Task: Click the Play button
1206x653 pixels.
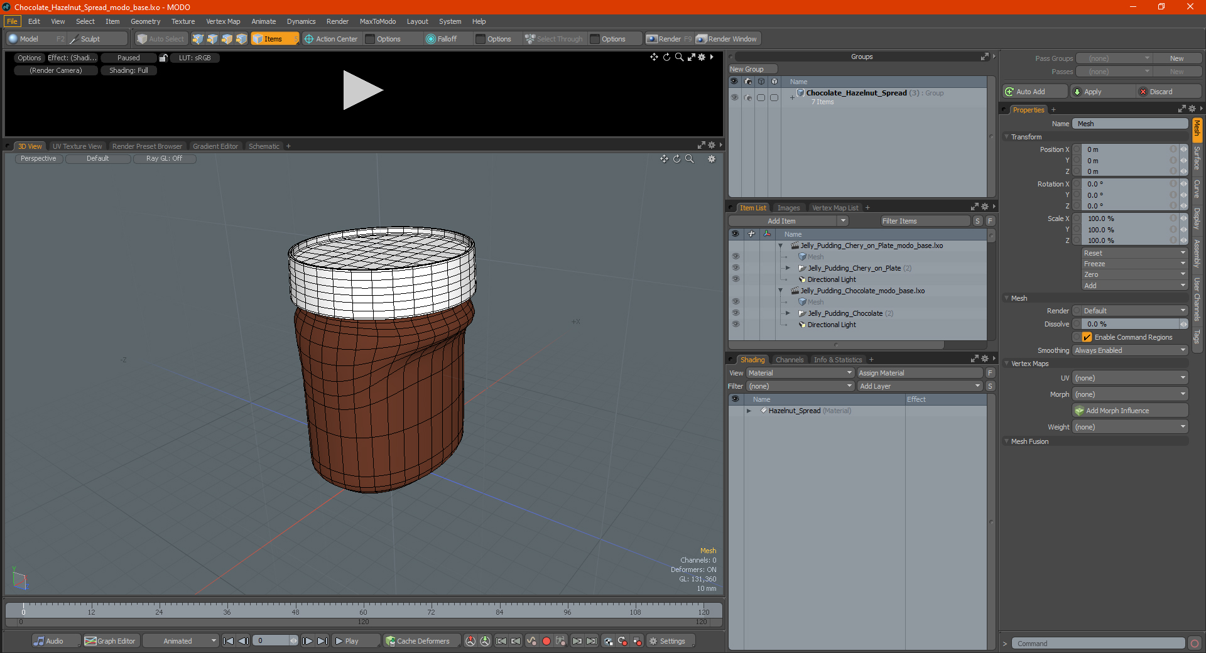Action: coord(355,641)
